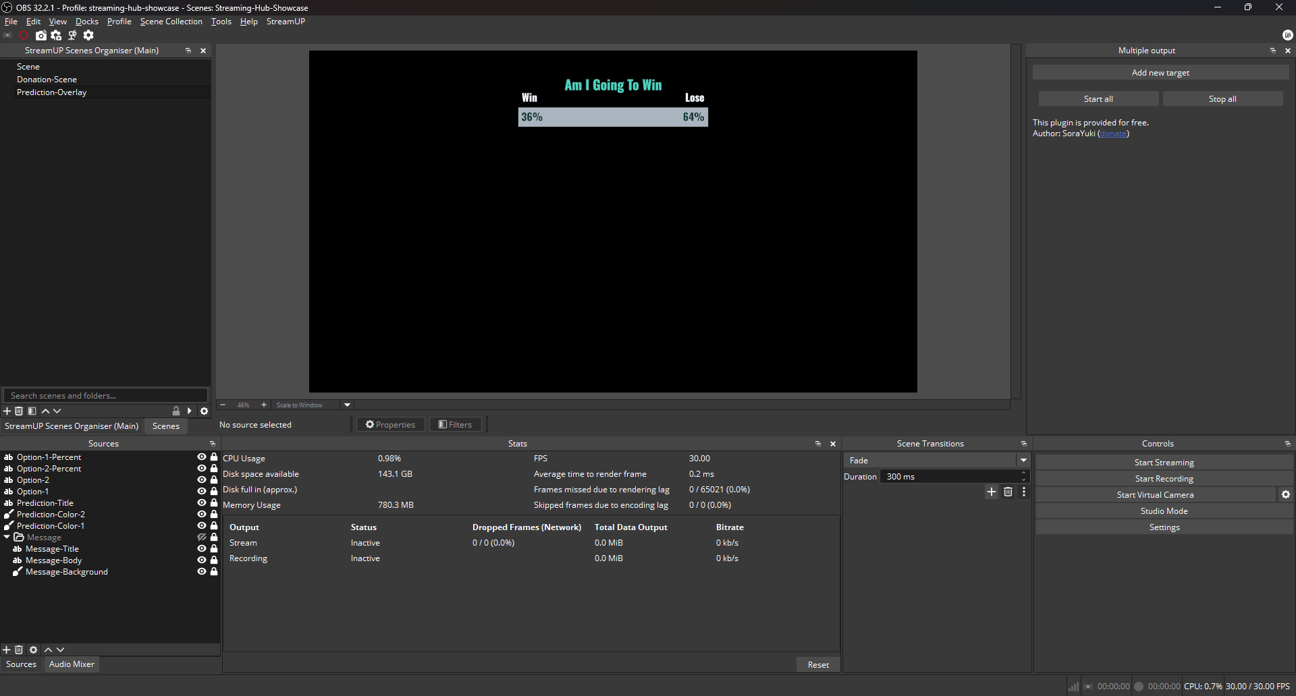Zoom in preview with plus icon
1296x696 pixels.
pyautogui.click(x=264, y=405)
